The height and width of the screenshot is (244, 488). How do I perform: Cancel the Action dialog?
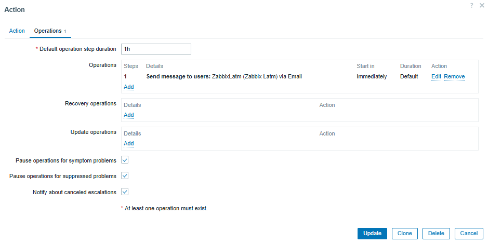pyautogui.click(x=469, y=234)
